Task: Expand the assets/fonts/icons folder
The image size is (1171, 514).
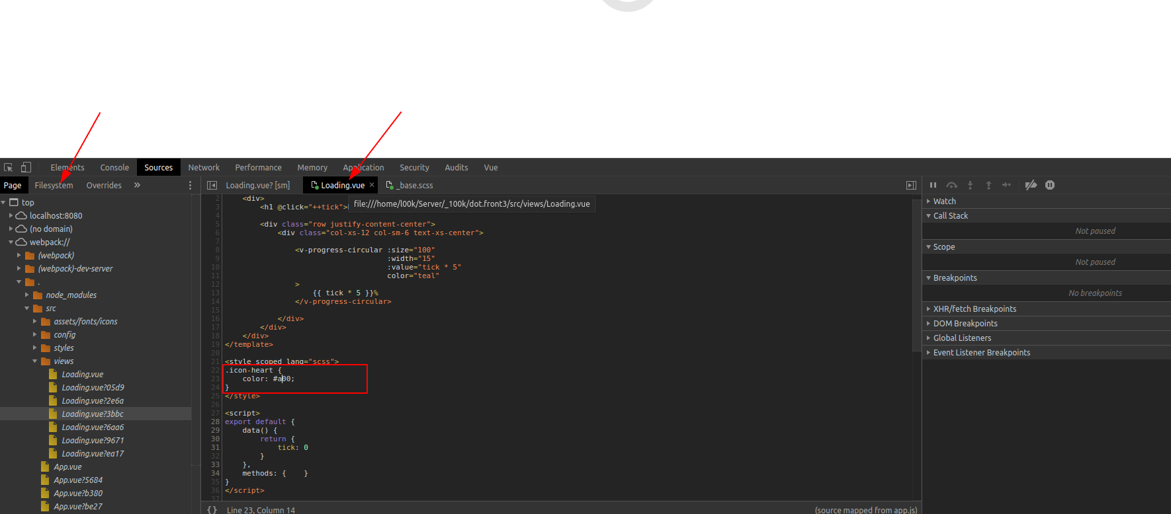Action: [x=34, y=322]
